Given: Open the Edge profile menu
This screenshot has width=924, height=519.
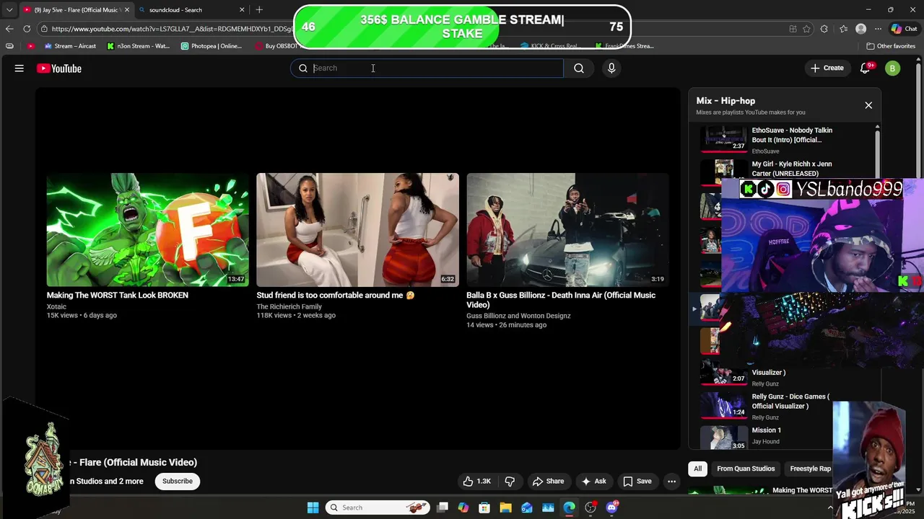Looking at the screenshot, I should point(860,29).
